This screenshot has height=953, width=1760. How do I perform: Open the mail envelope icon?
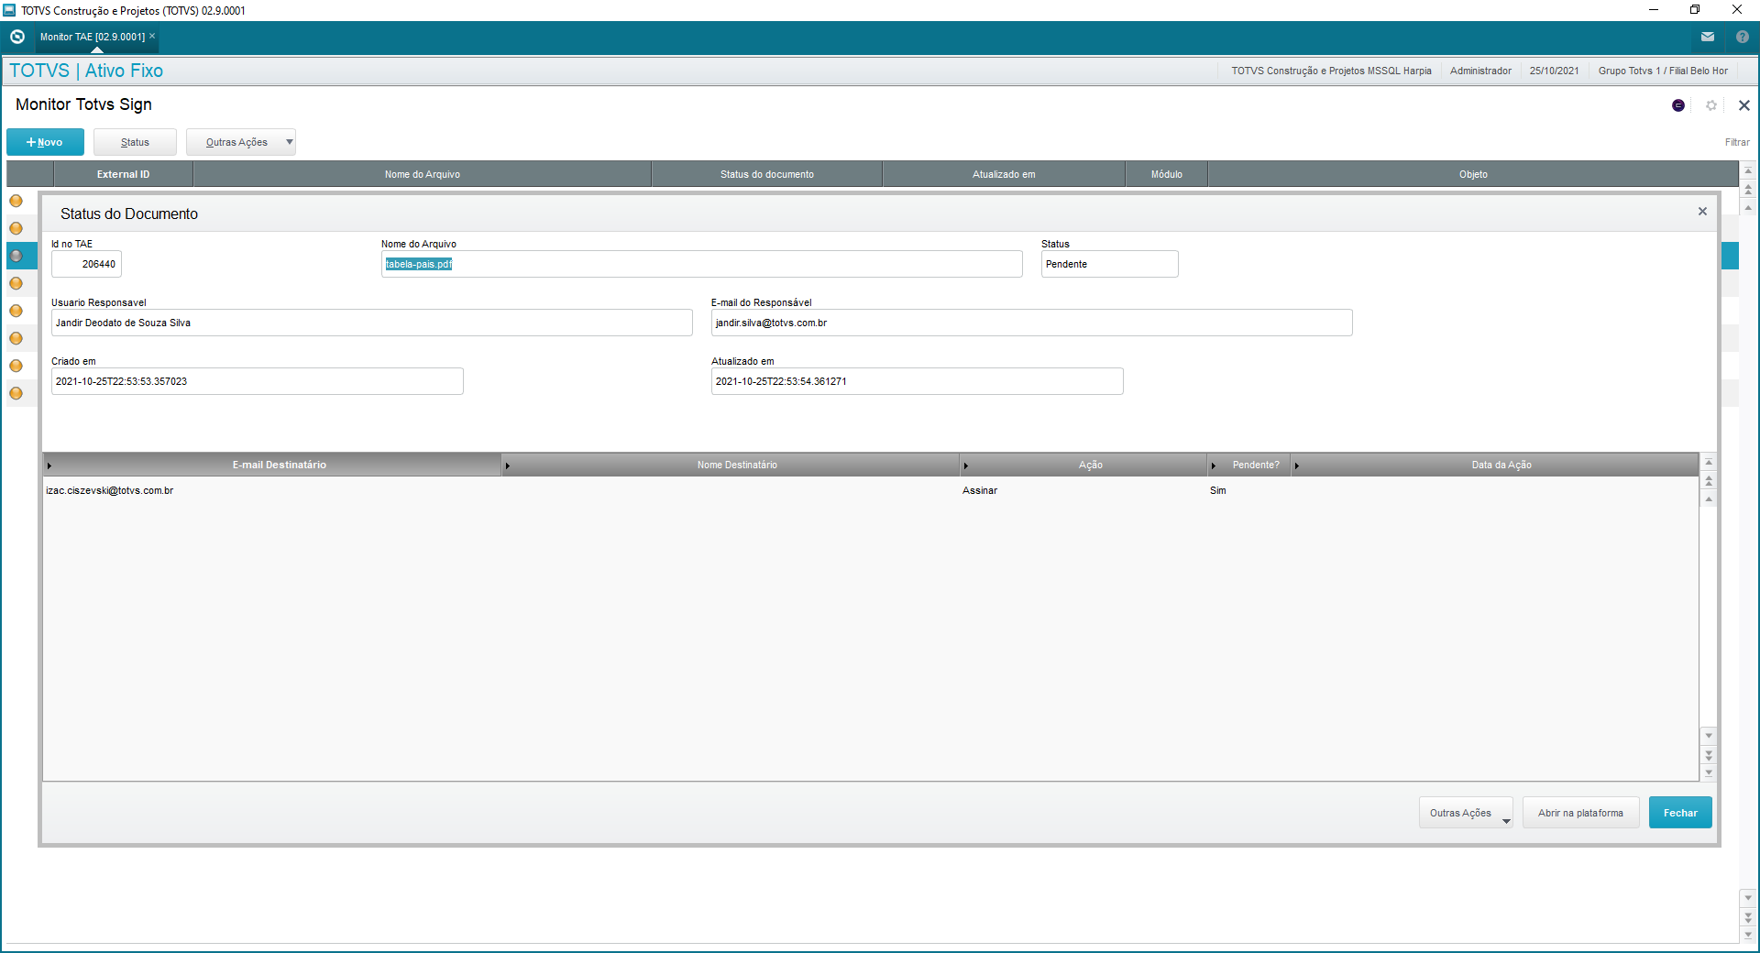1708,37
